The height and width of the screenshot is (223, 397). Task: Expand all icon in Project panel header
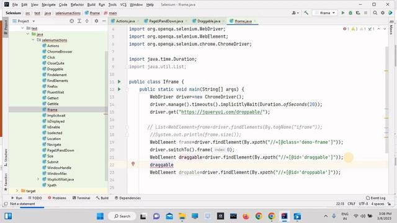(x=79, y=21)
